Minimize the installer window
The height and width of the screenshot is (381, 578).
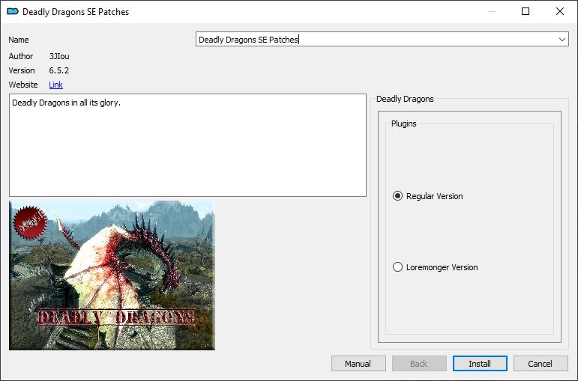(491, 12)
